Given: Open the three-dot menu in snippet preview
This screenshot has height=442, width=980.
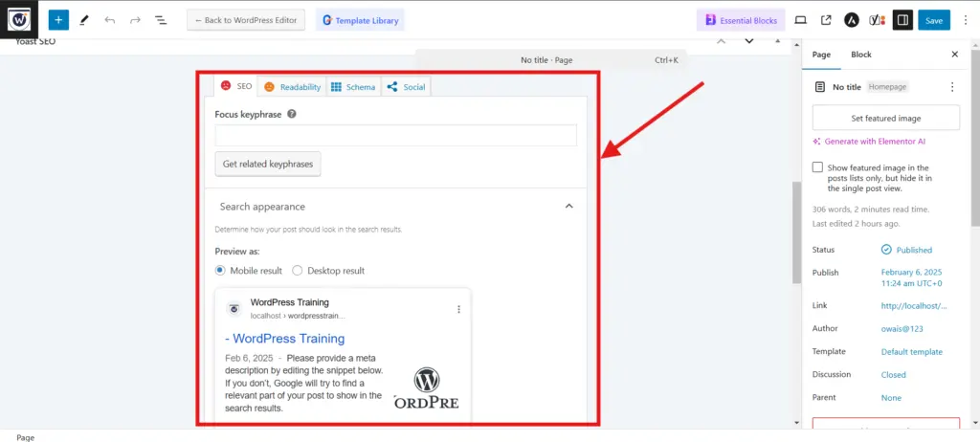Looking at the screenshot, I should (x=458, y=309).
